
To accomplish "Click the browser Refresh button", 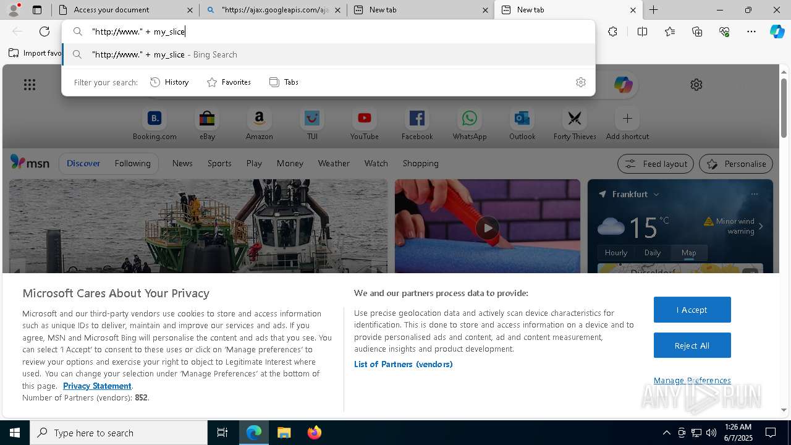I will point(44,32).
